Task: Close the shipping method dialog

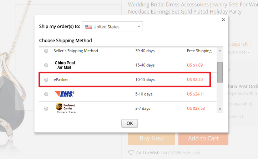Action: (223, 20)
